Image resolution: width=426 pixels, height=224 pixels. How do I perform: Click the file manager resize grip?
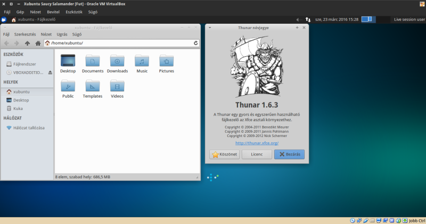[x=197, y=177]
